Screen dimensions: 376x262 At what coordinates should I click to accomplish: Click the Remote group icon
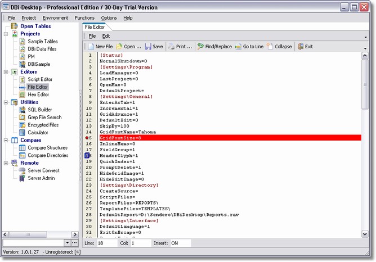(x=15, y=163)
